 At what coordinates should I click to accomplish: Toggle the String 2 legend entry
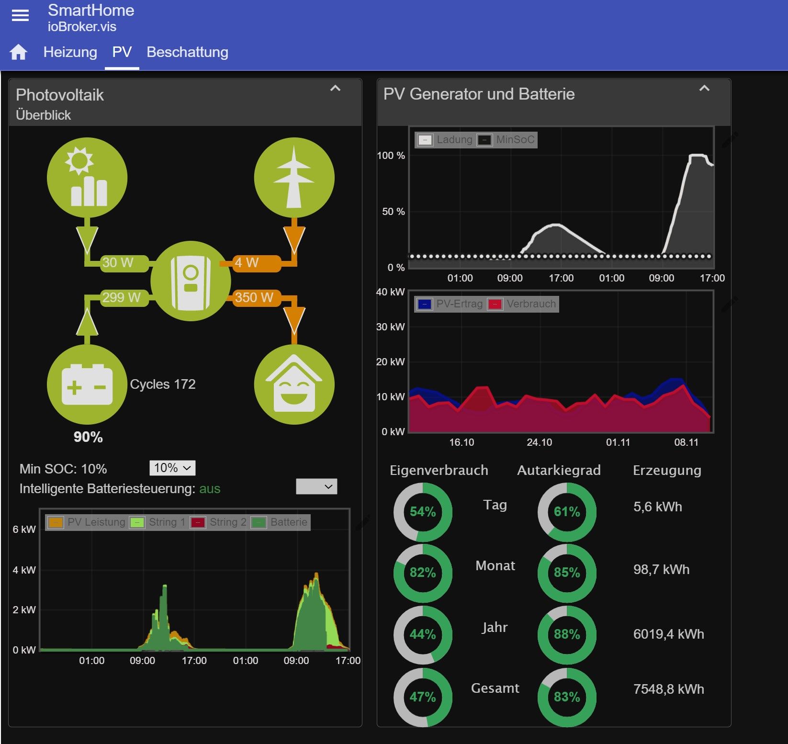pyautogui.click(x=218, y=522)
